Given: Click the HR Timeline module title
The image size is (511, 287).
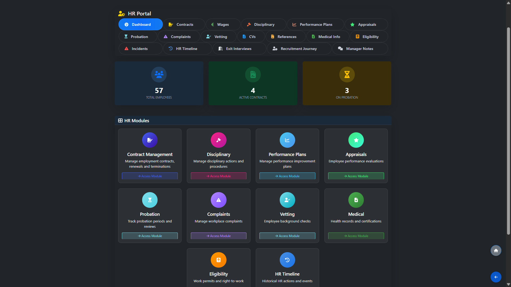Looking at the screenshot, I should (x=287, y=274).
